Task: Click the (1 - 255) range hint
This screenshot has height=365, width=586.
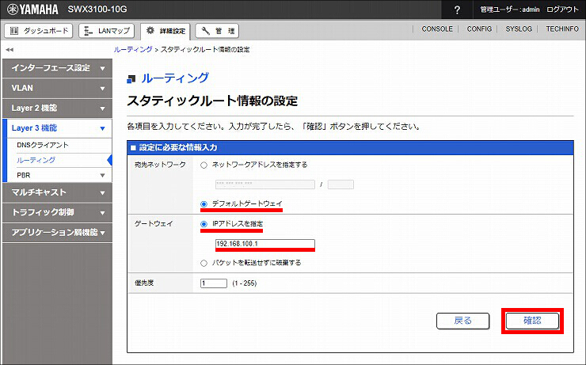Action: point(245,283)
